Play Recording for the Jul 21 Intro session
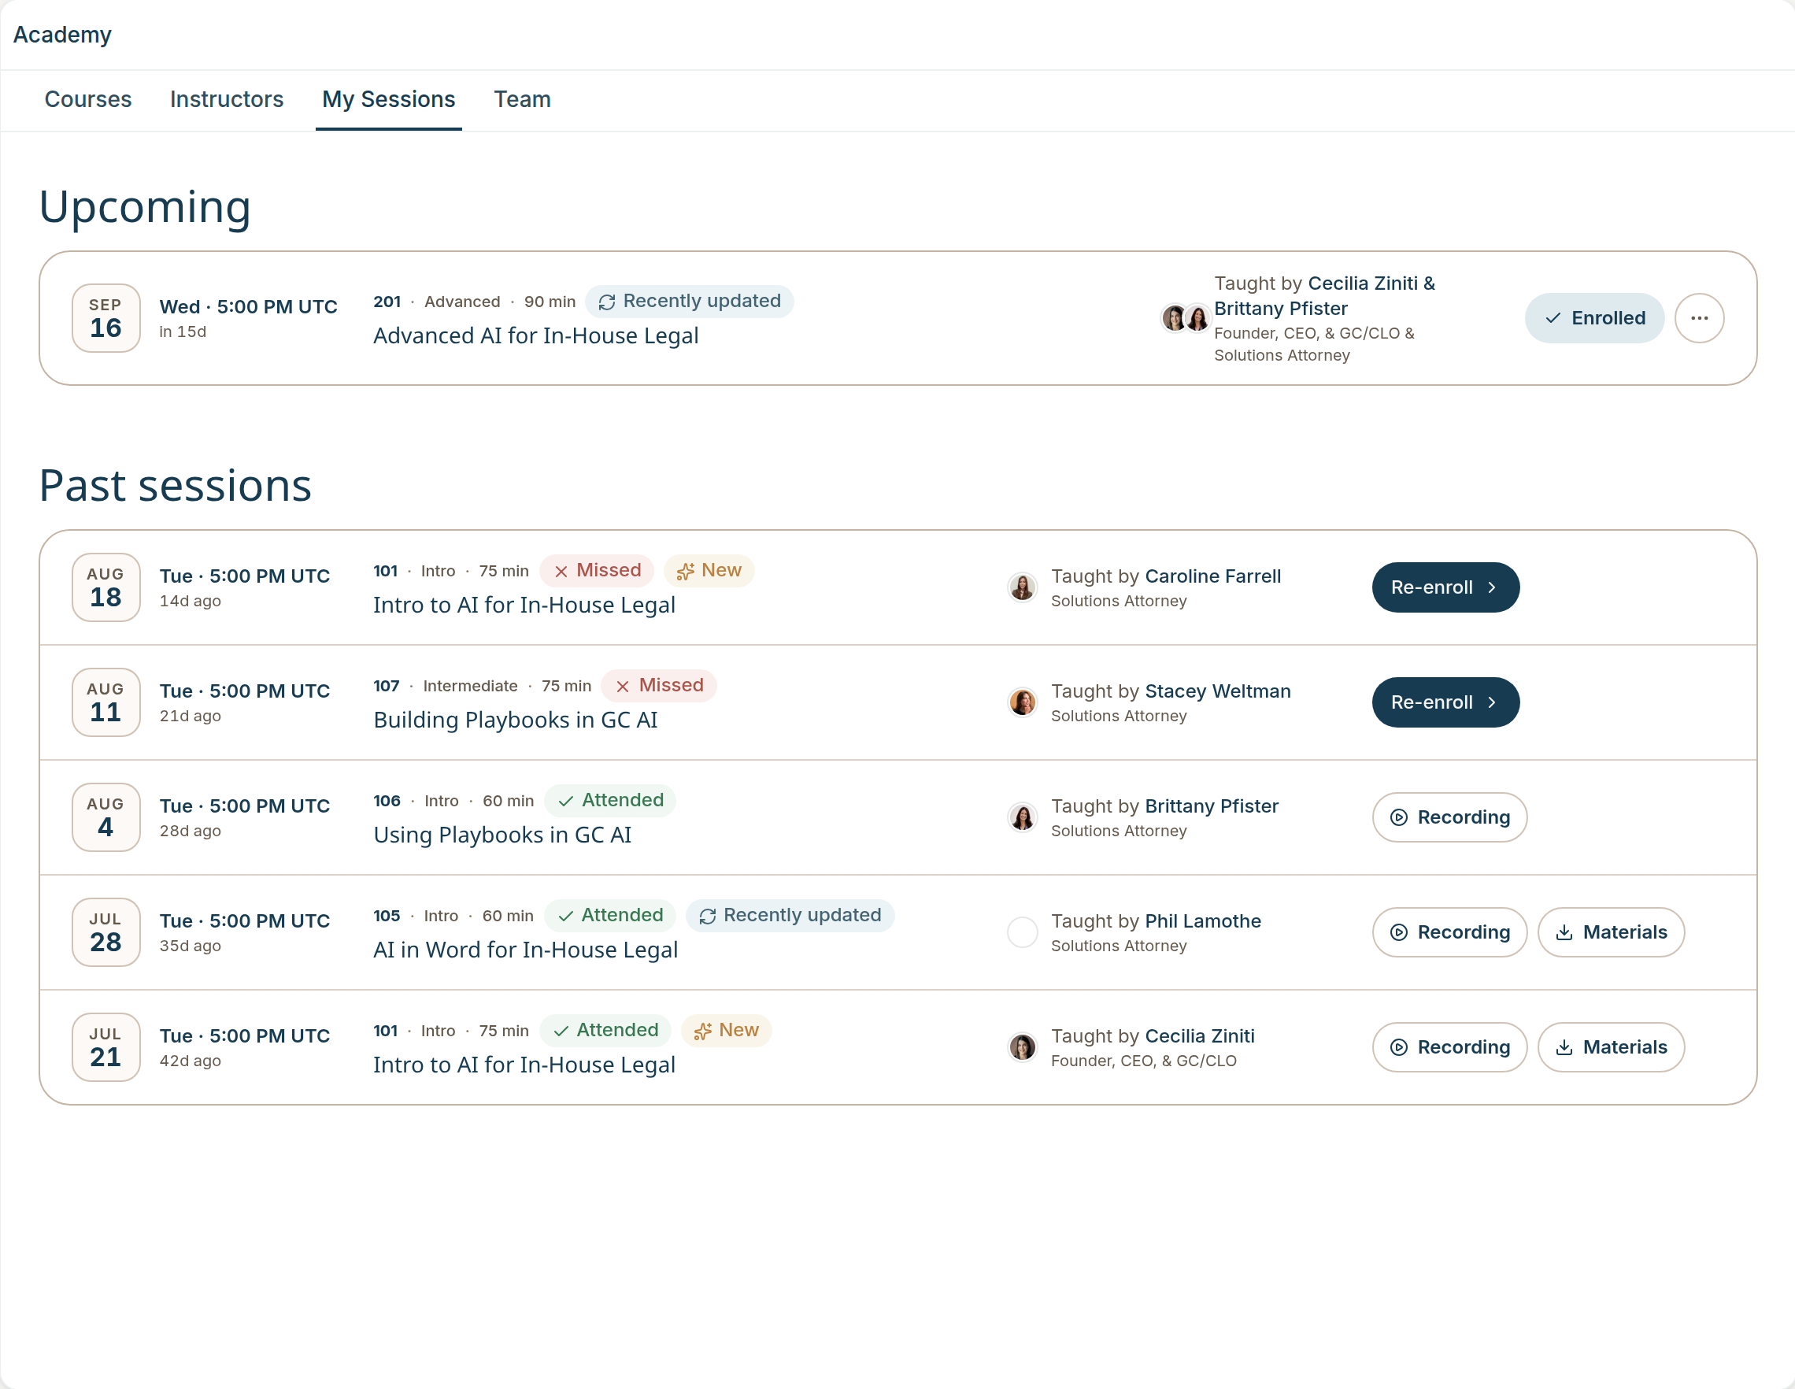1795x1389 pixels. (x=1450, y=1047)
